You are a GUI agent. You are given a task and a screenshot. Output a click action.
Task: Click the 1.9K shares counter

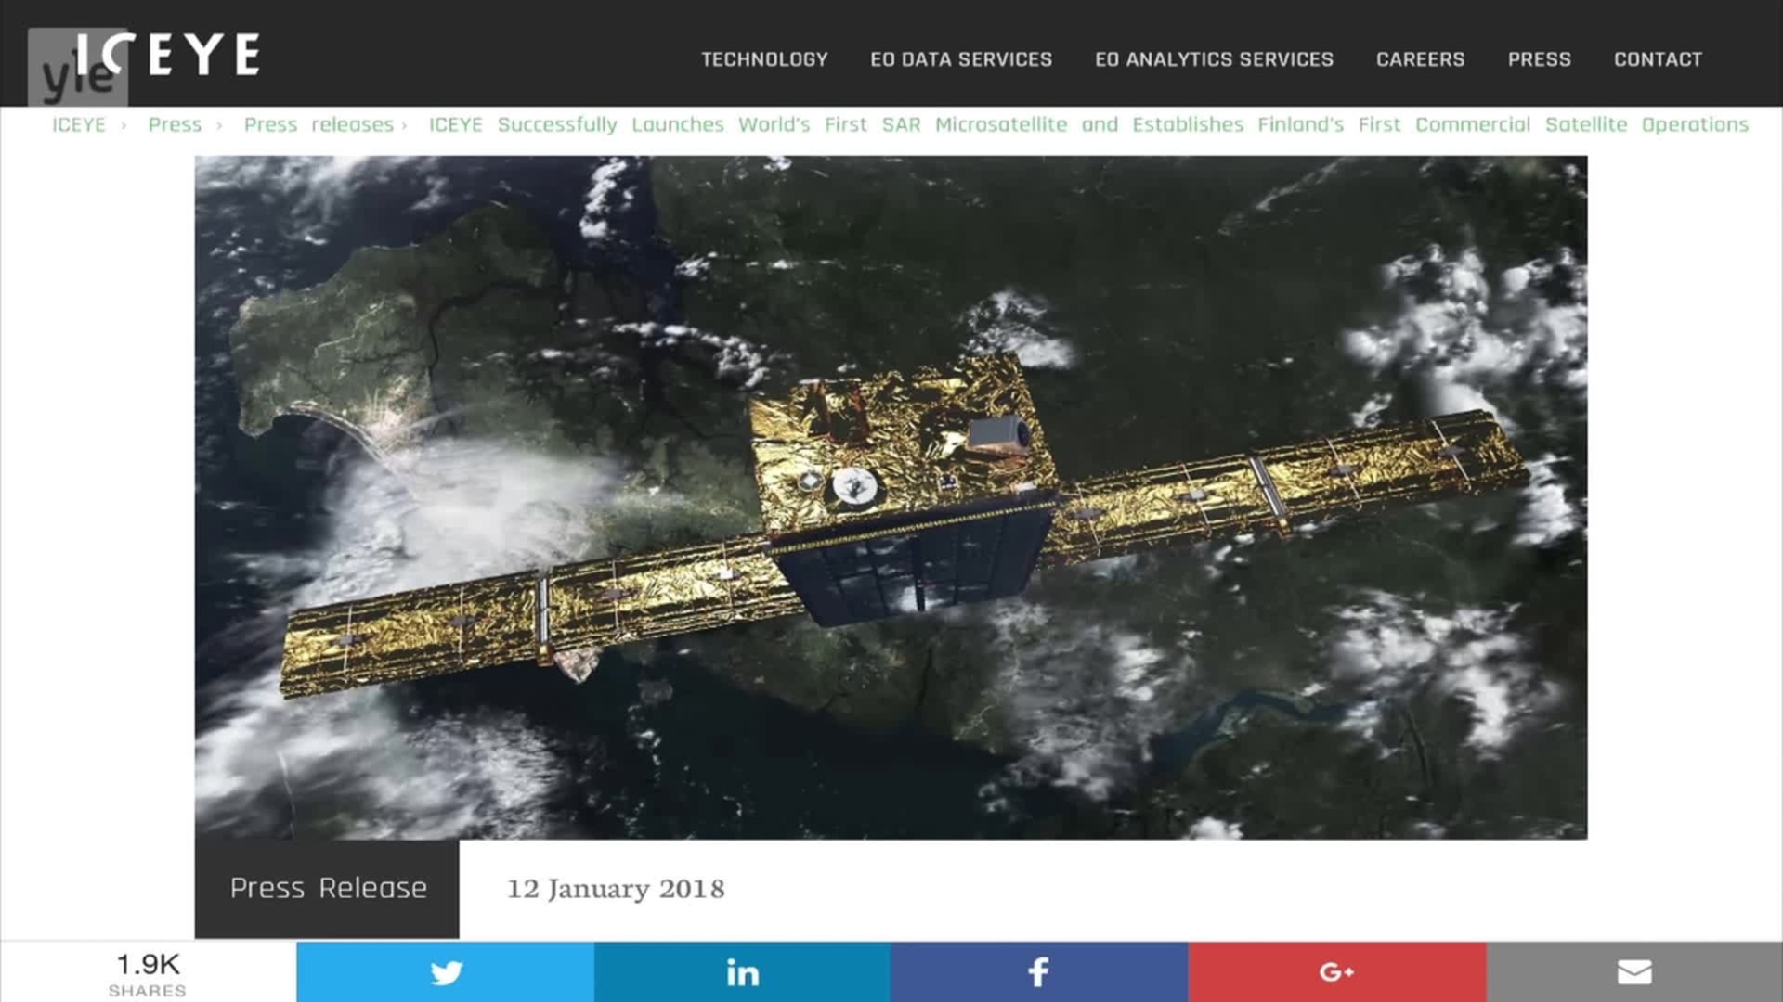[x=148, y=972]
